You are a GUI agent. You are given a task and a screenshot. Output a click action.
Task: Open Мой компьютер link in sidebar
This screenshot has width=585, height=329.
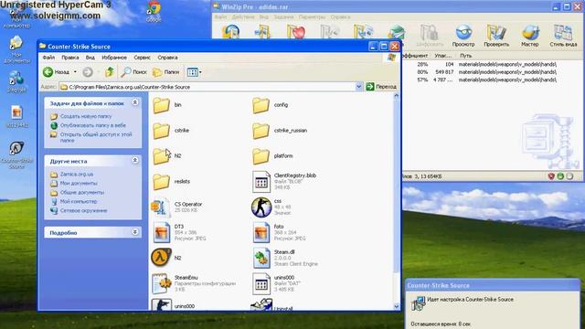79,201
